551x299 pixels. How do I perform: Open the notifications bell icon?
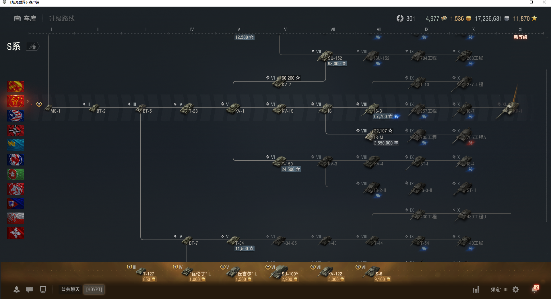535,289
